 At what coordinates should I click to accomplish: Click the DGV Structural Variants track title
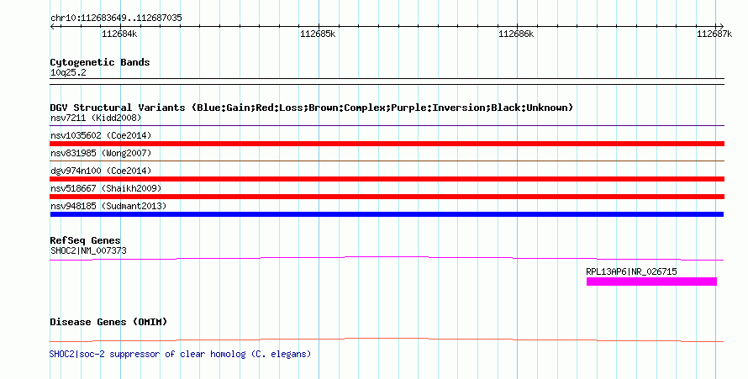click(x=311, y=108)
